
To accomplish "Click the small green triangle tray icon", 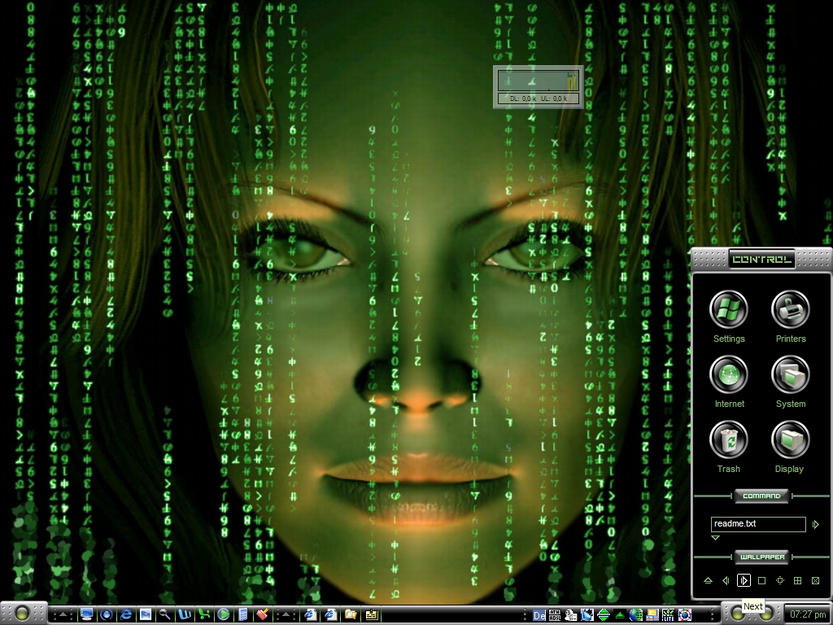I will (x=619, y=615).
